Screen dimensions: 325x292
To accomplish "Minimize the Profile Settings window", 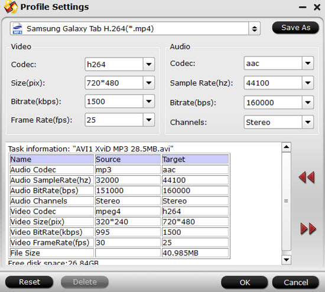I will click(303, 8).
